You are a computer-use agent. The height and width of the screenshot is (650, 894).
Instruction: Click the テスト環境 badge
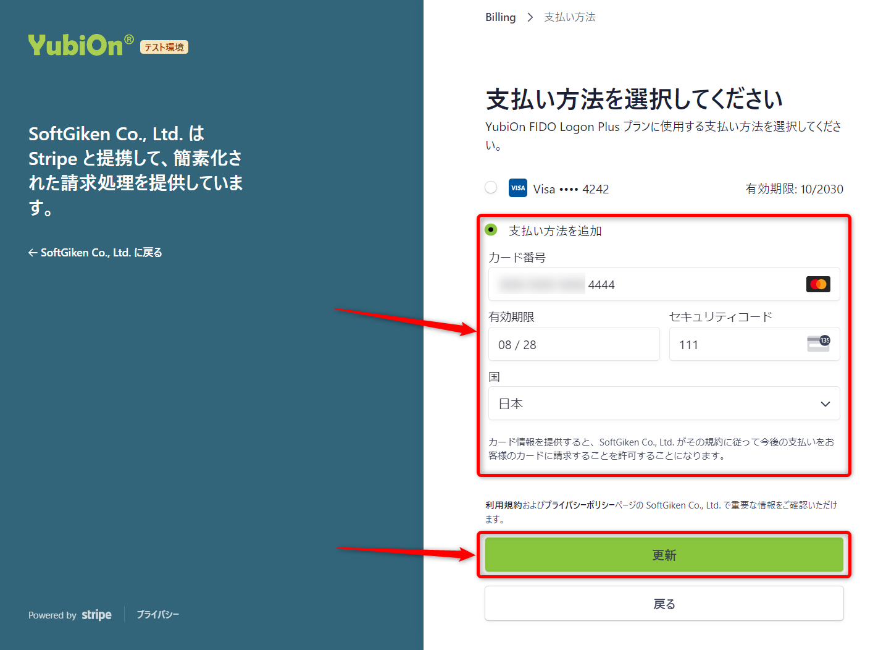(x=164, y=47)
